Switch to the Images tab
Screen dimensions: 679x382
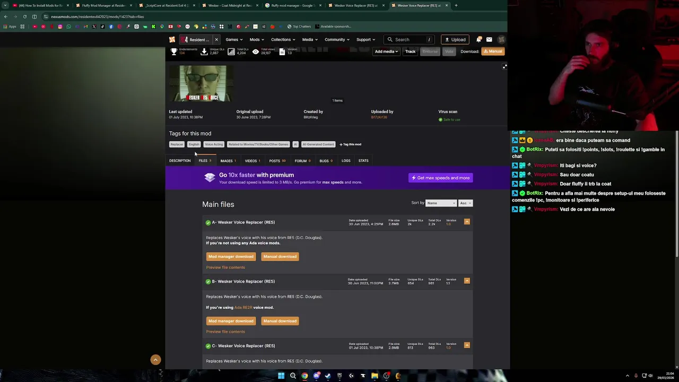pos(228,161)
